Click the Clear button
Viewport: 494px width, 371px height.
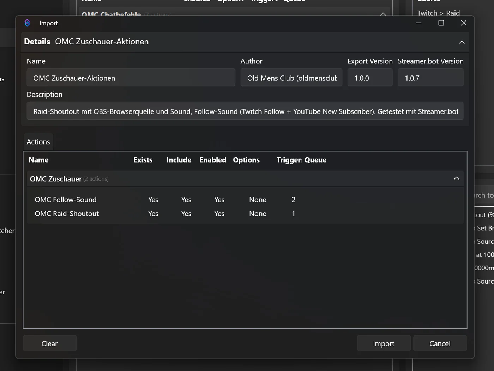click(x=50, y=343)
